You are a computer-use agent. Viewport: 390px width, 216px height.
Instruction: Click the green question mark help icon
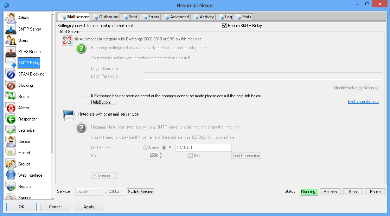[x=81, y=48]
